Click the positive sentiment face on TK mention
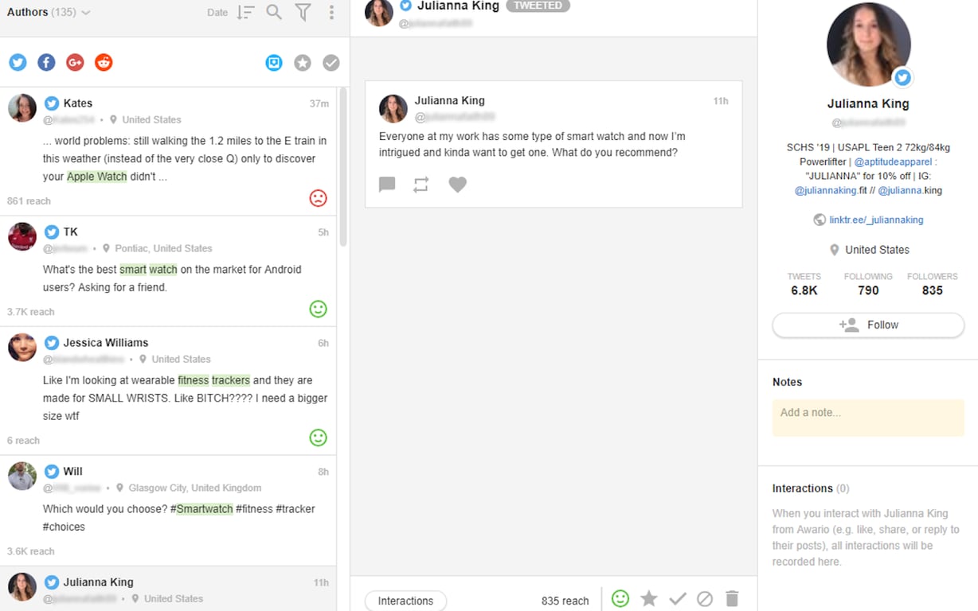The height and width of the screenshot is (611, 978). (x=318, y=309)
